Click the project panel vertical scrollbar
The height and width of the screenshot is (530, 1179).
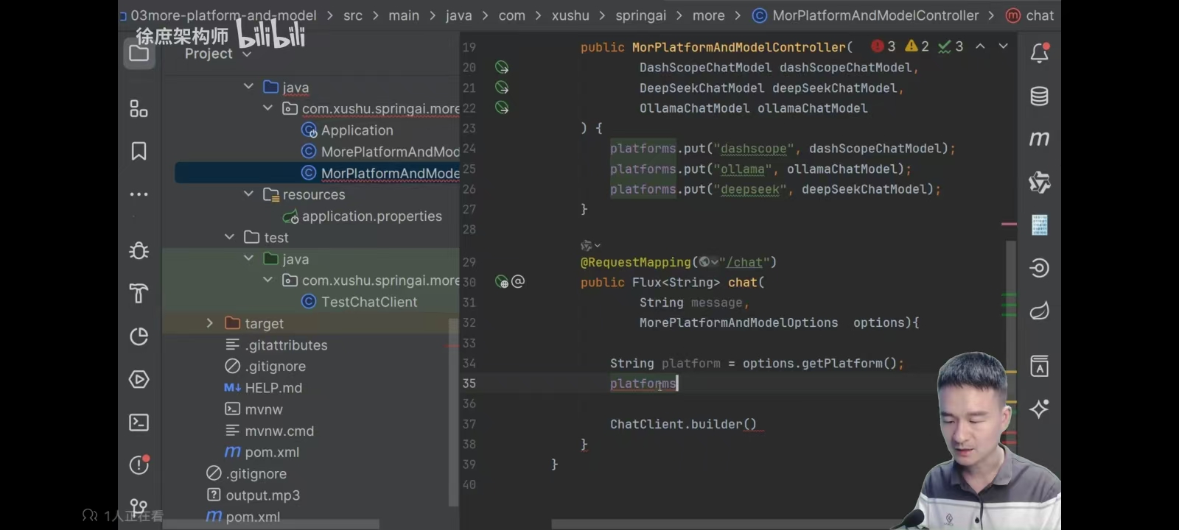click(454, 412)
